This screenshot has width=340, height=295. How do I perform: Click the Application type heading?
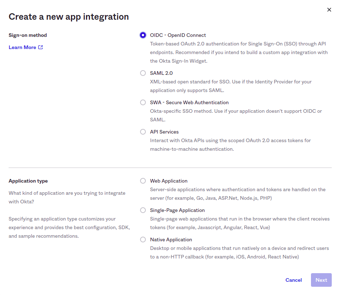(x=28, y=181)
